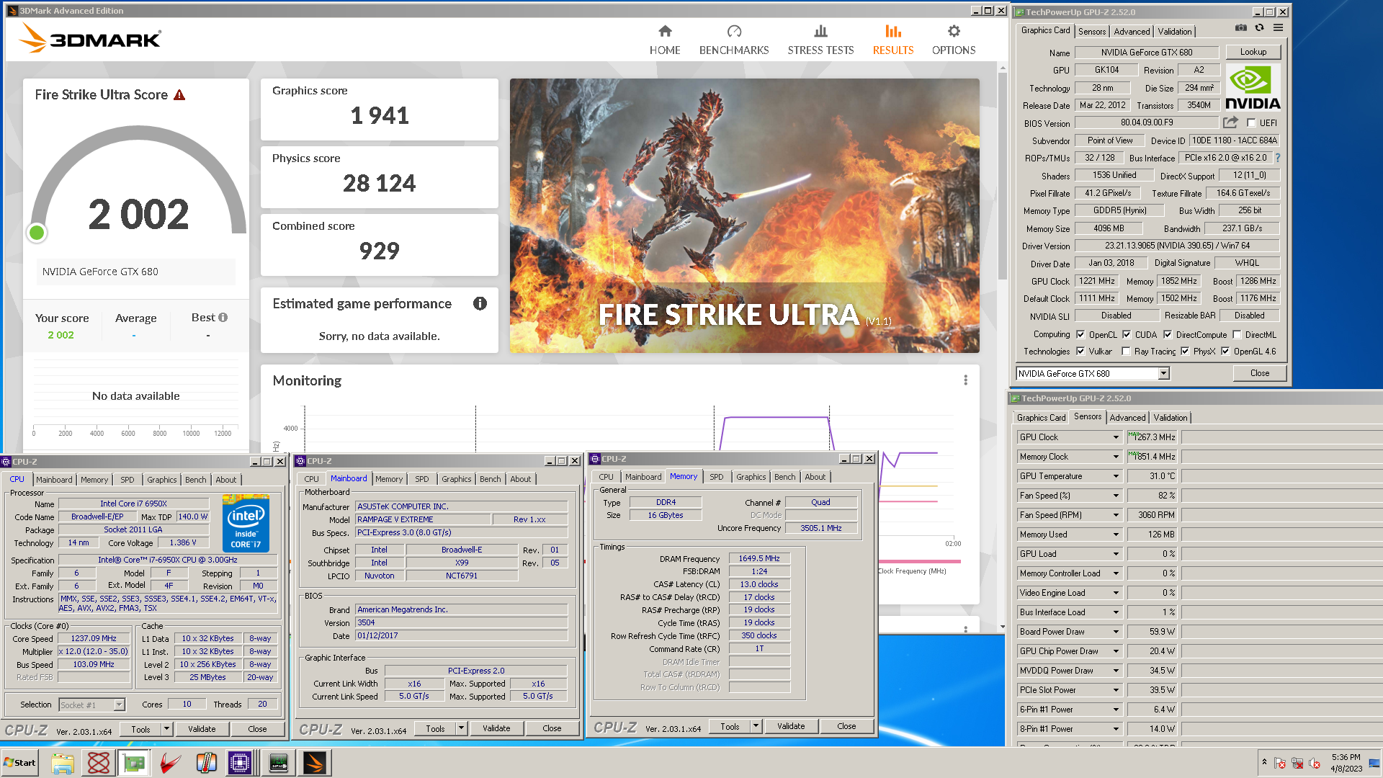
Task: Open GPU-Z graphics card taskbar icon
Action: tap(135, 763)
